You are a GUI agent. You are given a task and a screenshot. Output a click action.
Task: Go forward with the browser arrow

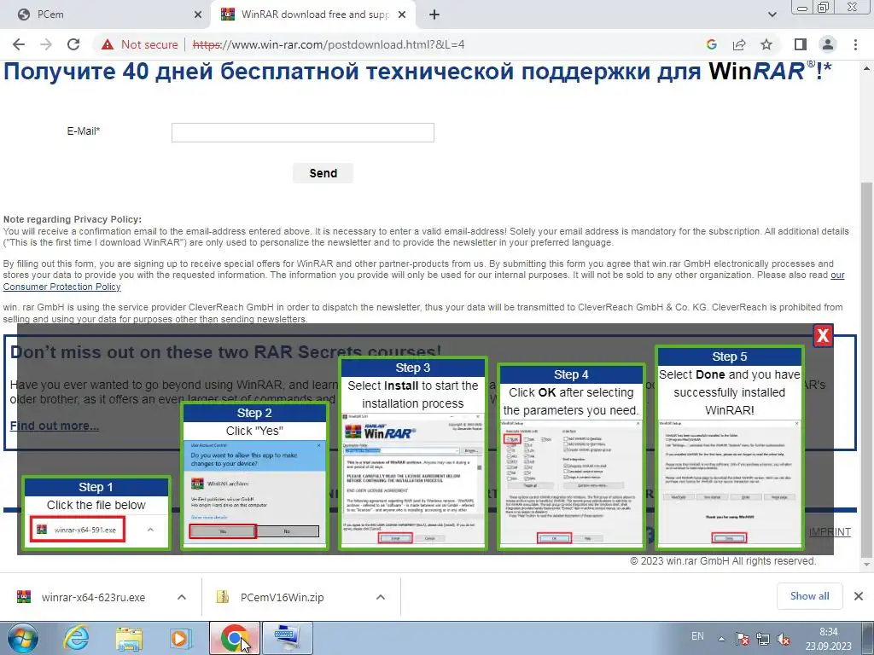(x=46, y=44)
